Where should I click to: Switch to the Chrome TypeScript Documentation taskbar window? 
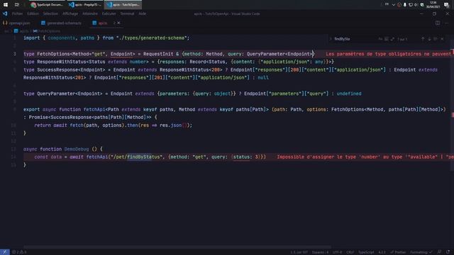coord(47,5)
